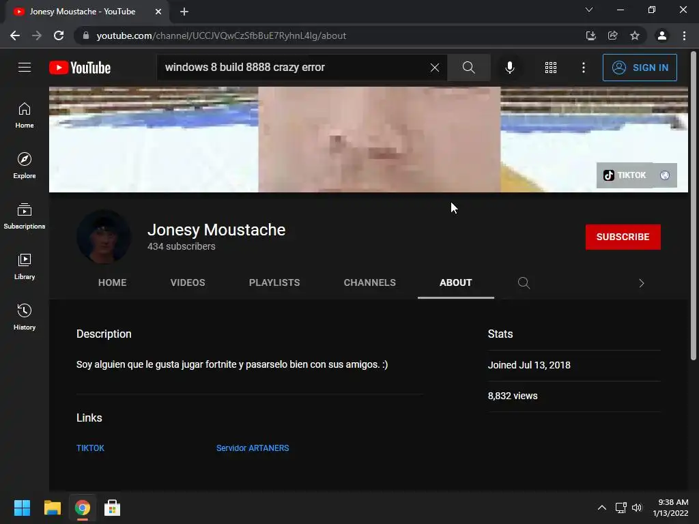This screenshot has height=524, width=699.
Task: Click Chrome icon in taskbar
Action: (83, 508)
